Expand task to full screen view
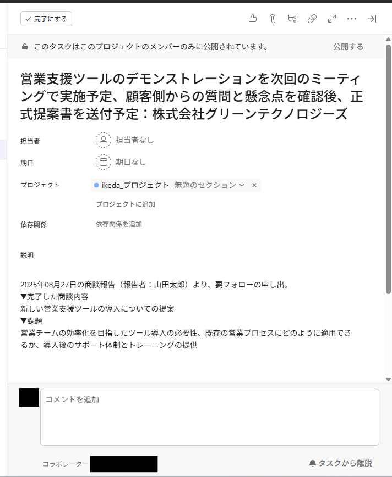392x477 pixels. pyautogui.click(x=331, y=19)
